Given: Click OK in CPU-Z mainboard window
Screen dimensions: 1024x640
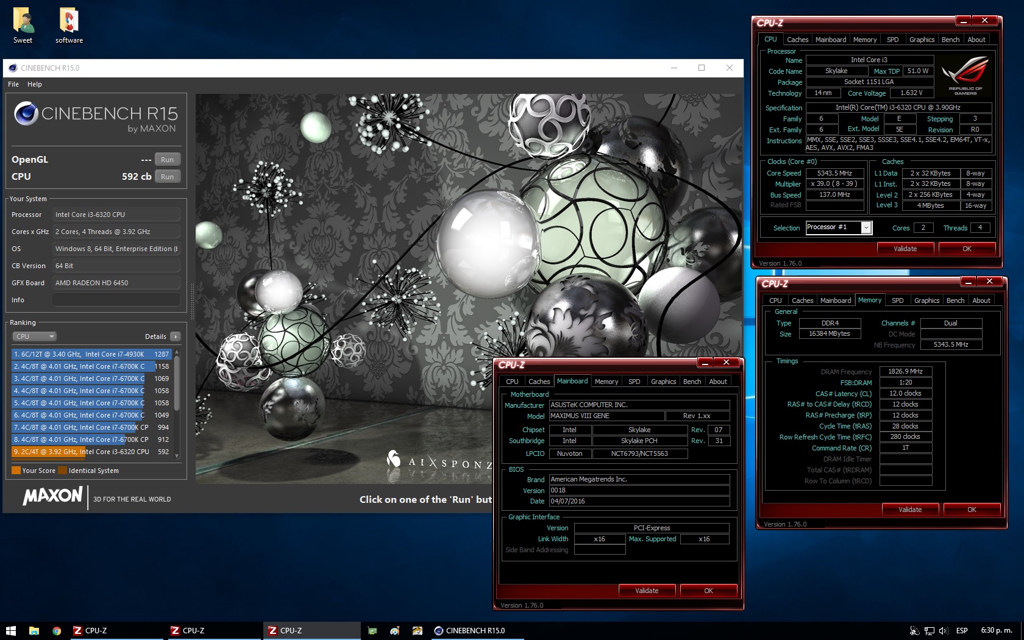Looking at the screenshot, I should click(x=708, y=591).
